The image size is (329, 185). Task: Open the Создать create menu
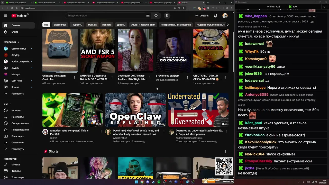tap(202, 16)
